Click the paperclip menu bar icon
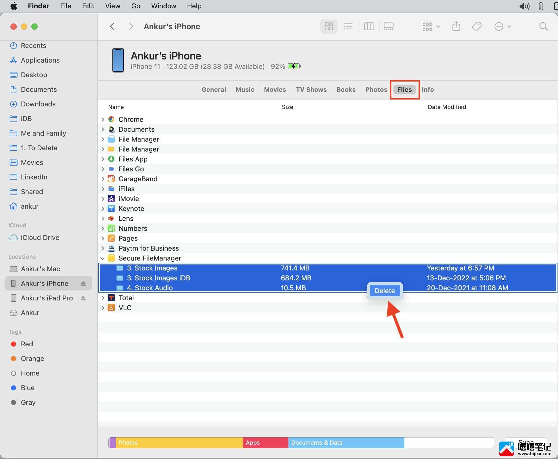558x459 pixels. pyautogui.click(x=541, y=6)
